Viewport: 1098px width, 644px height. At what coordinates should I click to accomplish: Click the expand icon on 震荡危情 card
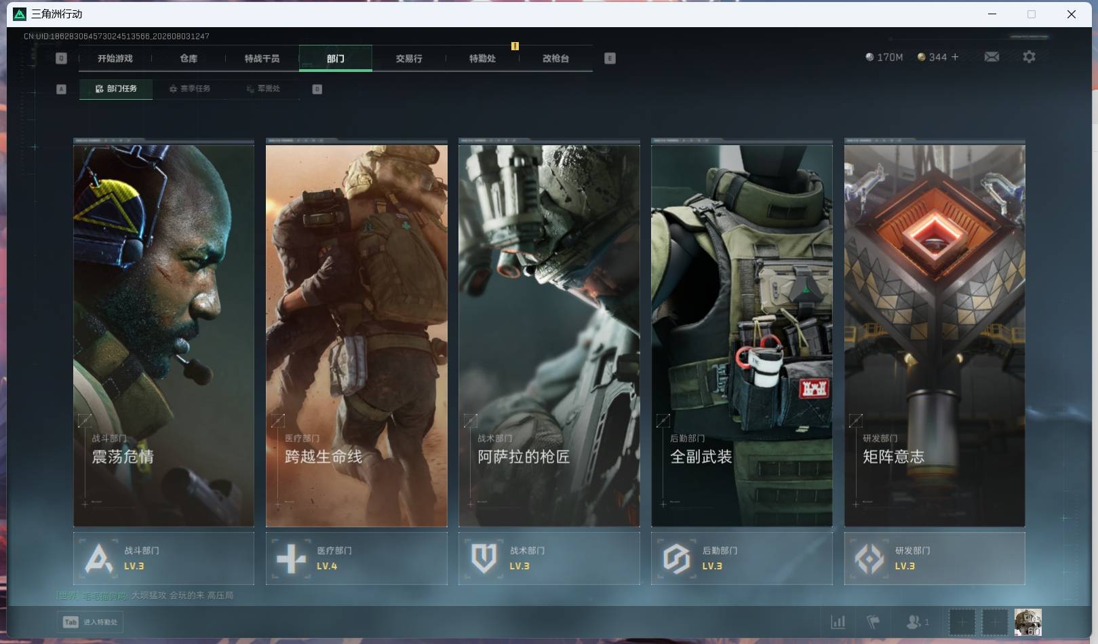tap(85, 421)
